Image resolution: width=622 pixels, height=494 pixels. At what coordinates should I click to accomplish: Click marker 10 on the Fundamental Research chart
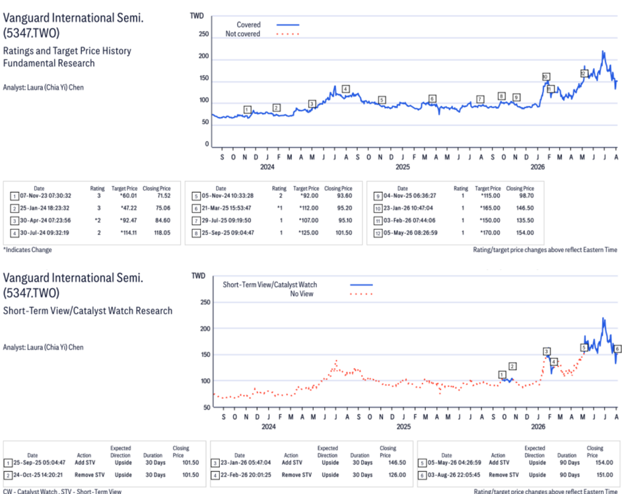click(x=546, y=77)
